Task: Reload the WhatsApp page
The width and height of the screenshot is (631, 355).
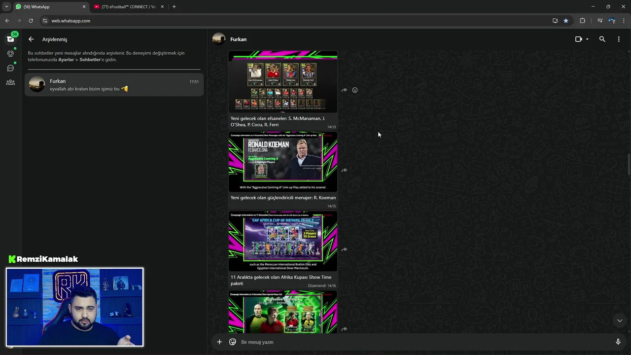Action: [31, 21]
